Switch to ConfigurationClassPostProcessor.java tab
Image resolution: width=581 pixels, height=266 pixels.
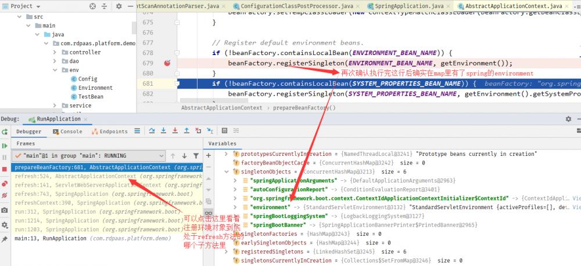[296, 6]
